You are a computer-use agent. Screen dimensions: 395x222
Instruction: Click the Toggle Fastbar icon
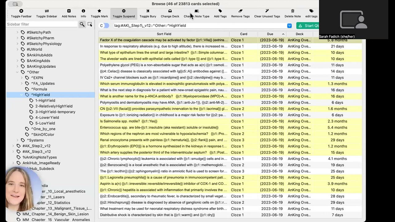click(21, 11)
